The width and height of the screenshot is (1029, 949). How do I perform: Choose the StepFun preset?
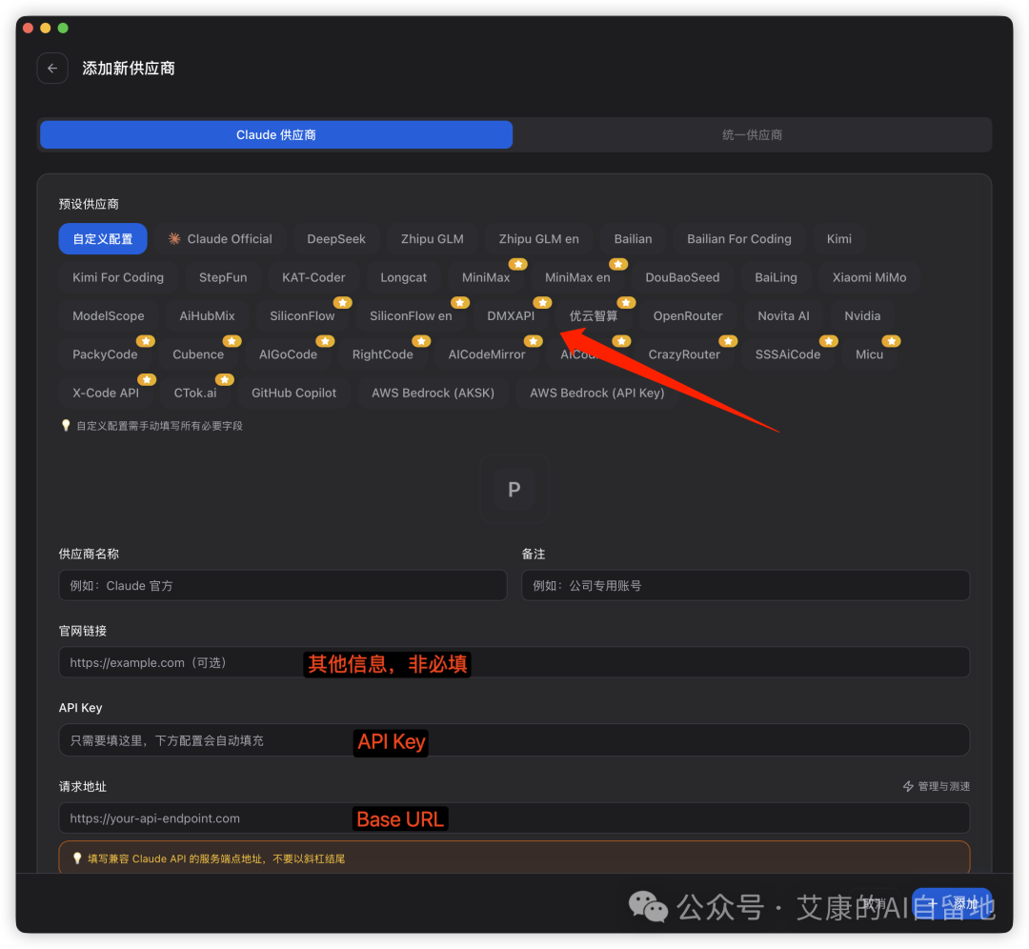point(223,277)
